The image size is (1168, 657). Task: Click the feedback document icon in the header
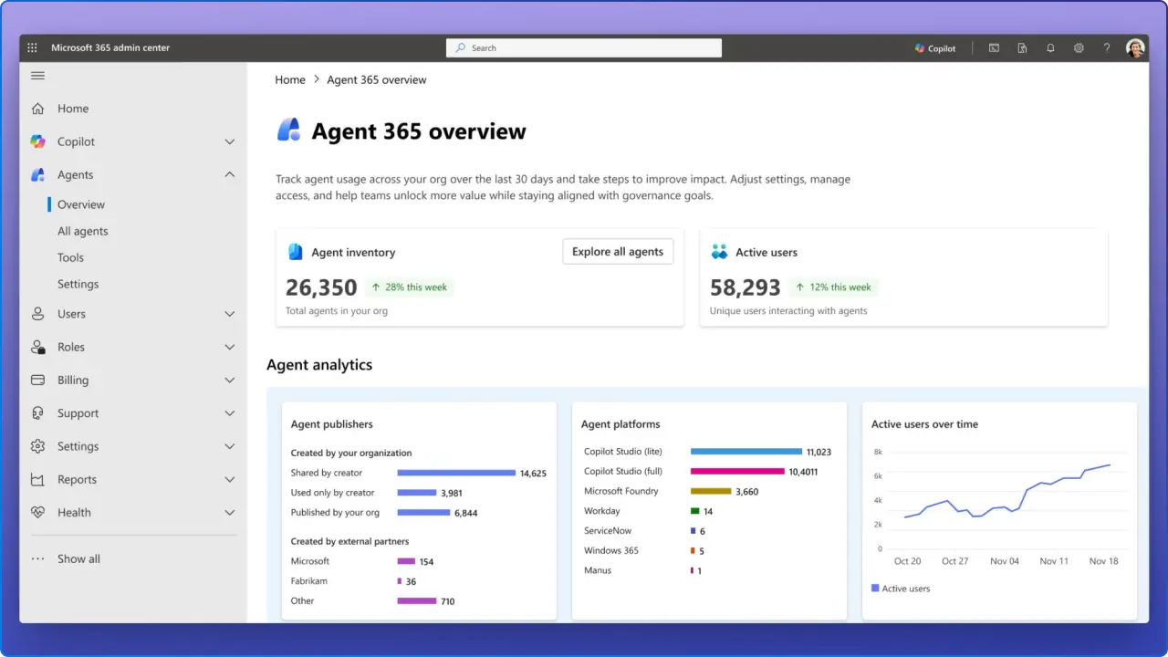[1022, 47]
